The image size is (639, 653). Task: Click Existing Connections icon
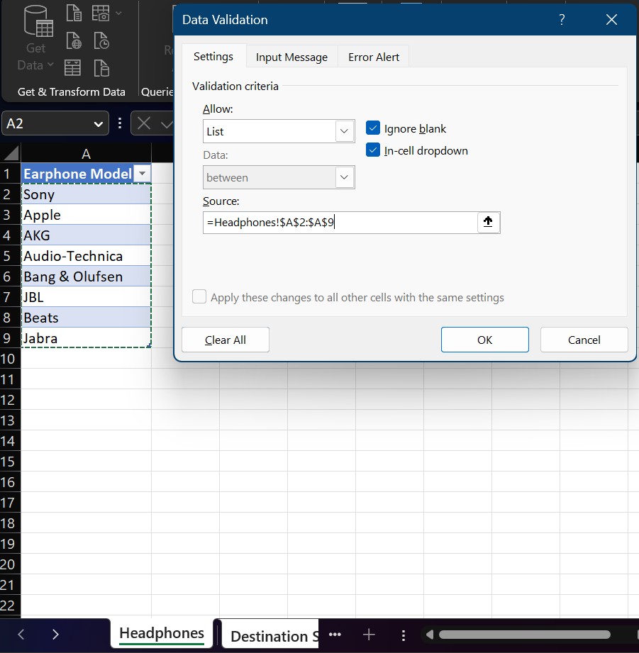[101, 67]
